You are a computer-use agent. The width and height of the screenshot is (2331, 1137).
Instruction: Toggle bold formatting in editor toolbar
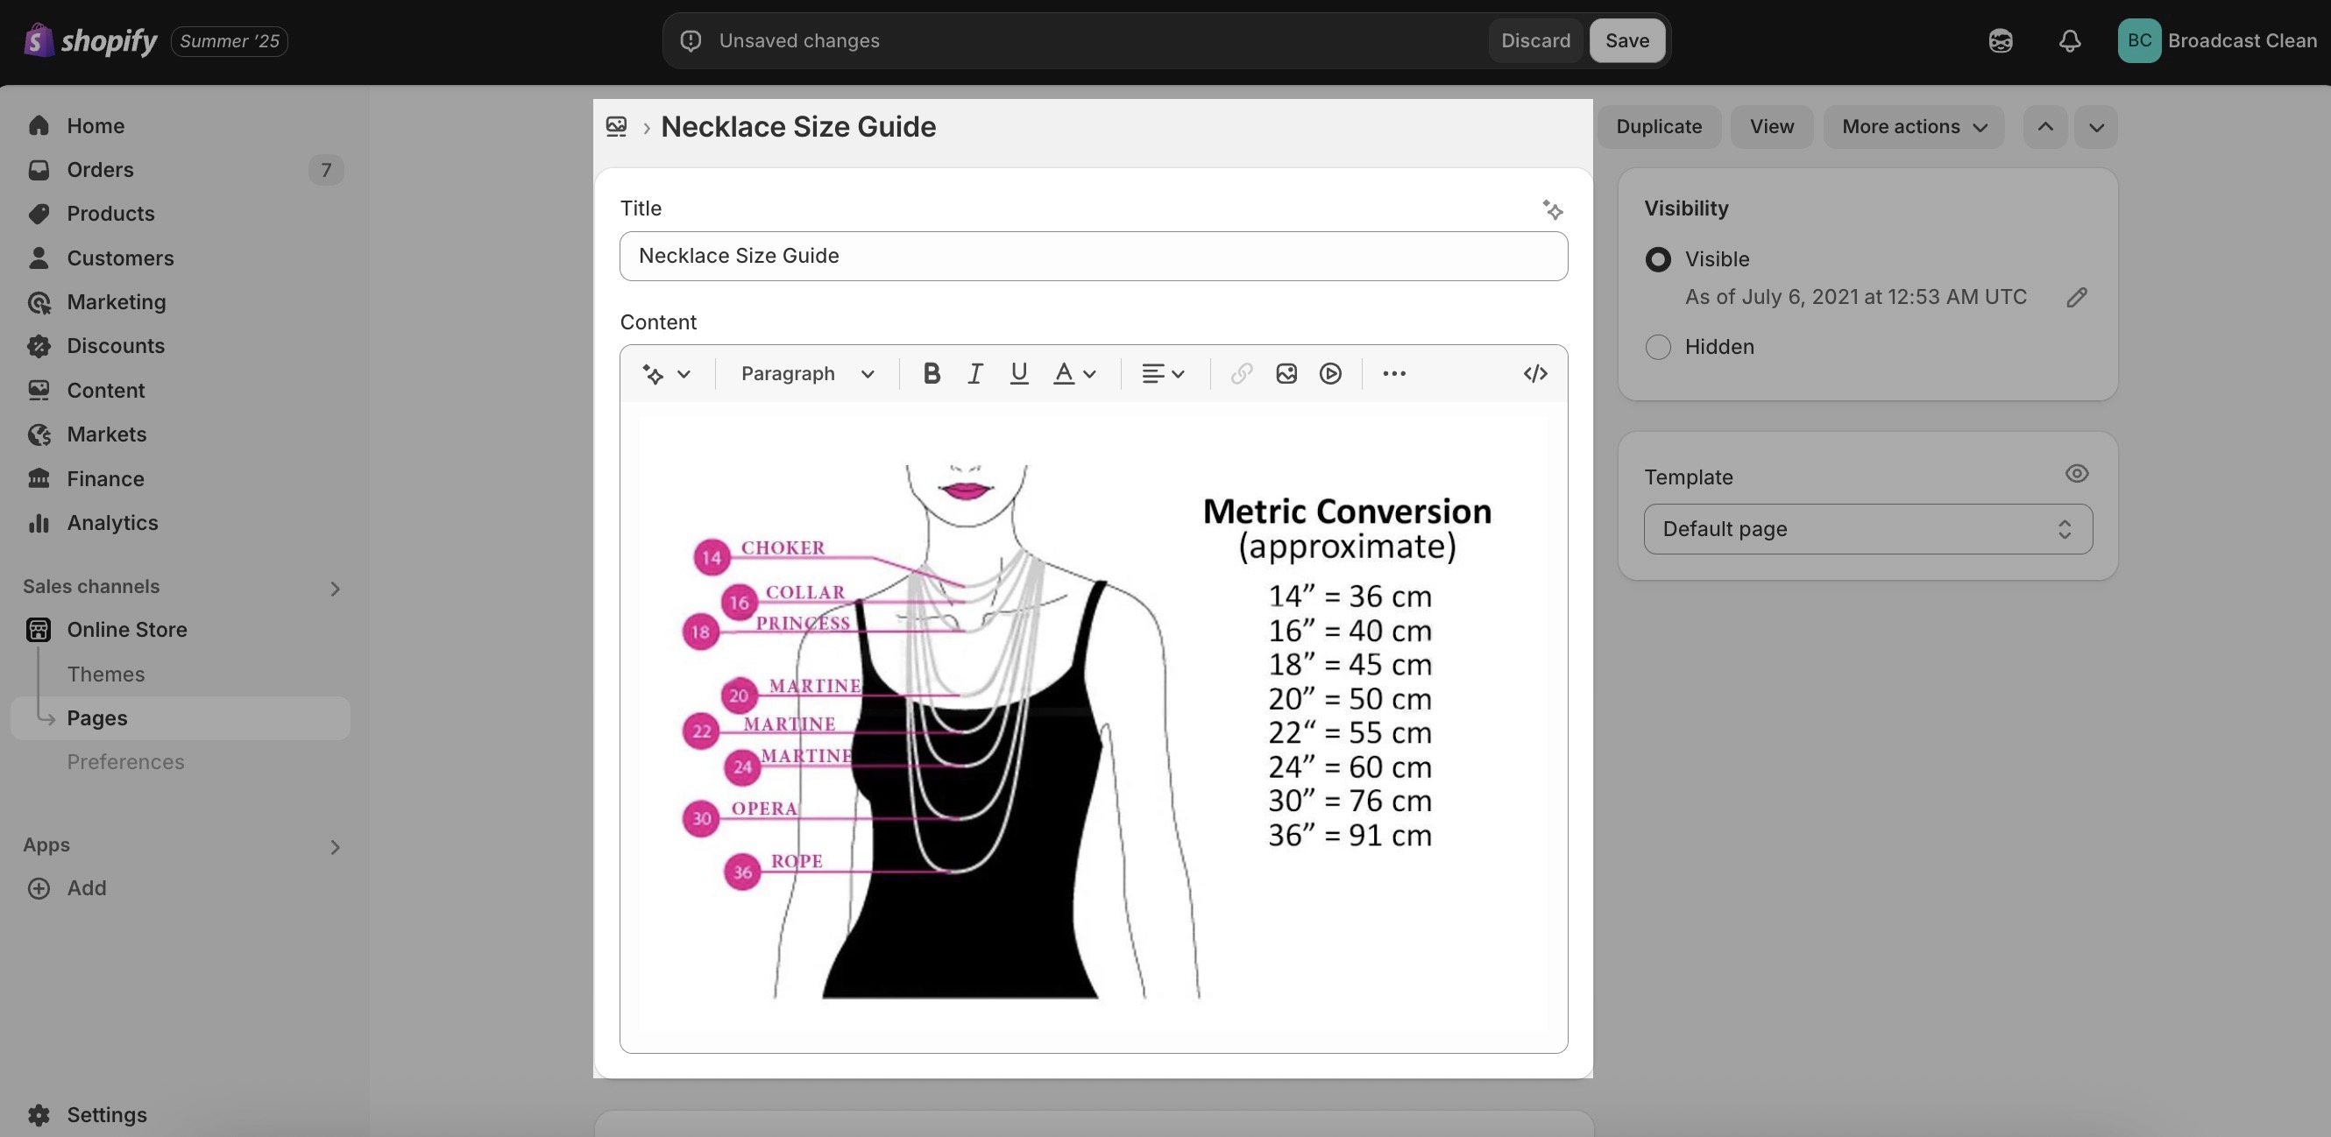[932, 373]
